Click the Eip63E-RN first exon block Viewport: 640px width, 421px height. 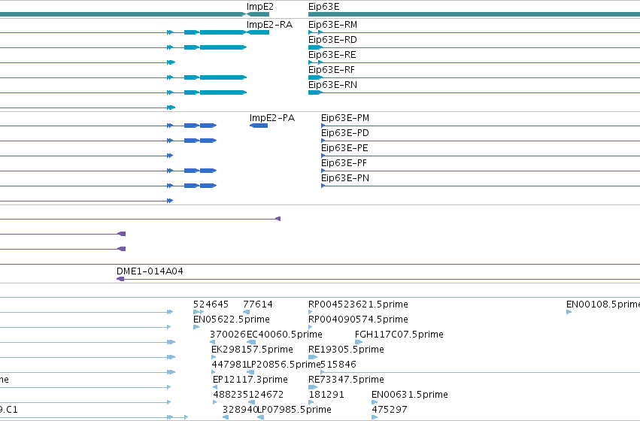pos(315,92)
